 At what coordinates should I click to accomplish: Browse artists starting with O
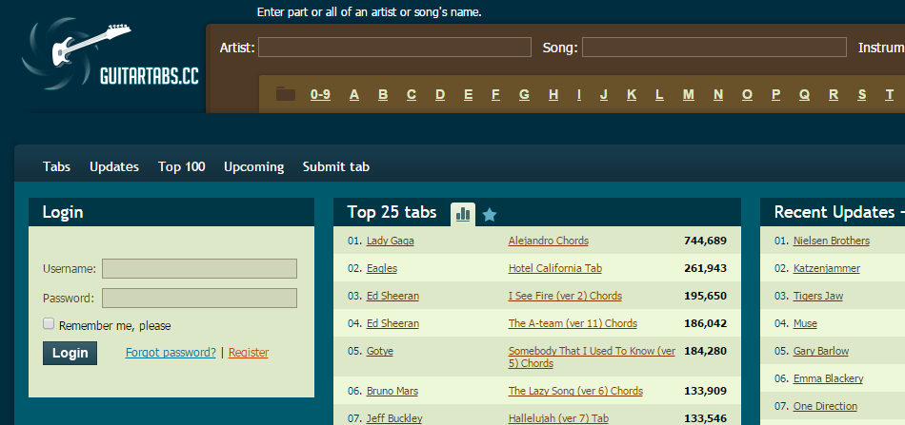pos(748,94)
